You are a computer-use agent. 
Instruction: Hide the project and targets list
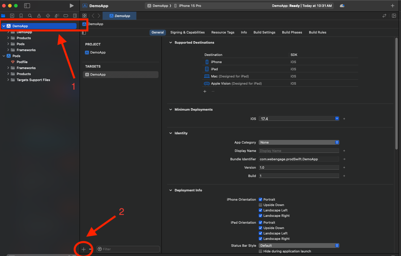tap(84, 33)
